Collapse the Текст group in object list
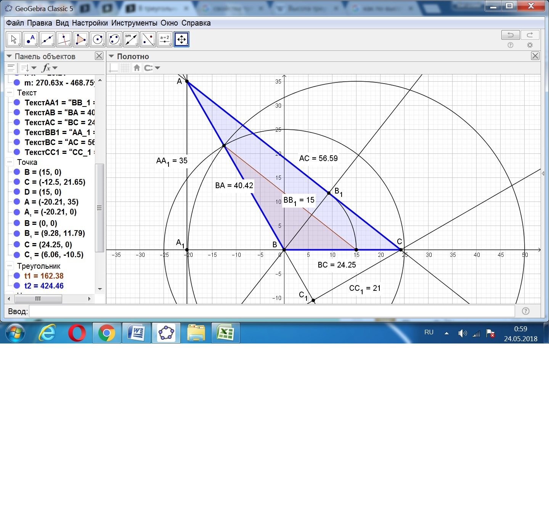The height and width of the screenshot is (516, 549). [x=10, y=93]
